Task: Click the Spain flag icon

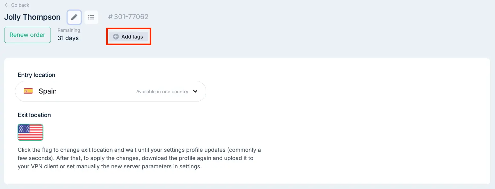Action: 28,91
